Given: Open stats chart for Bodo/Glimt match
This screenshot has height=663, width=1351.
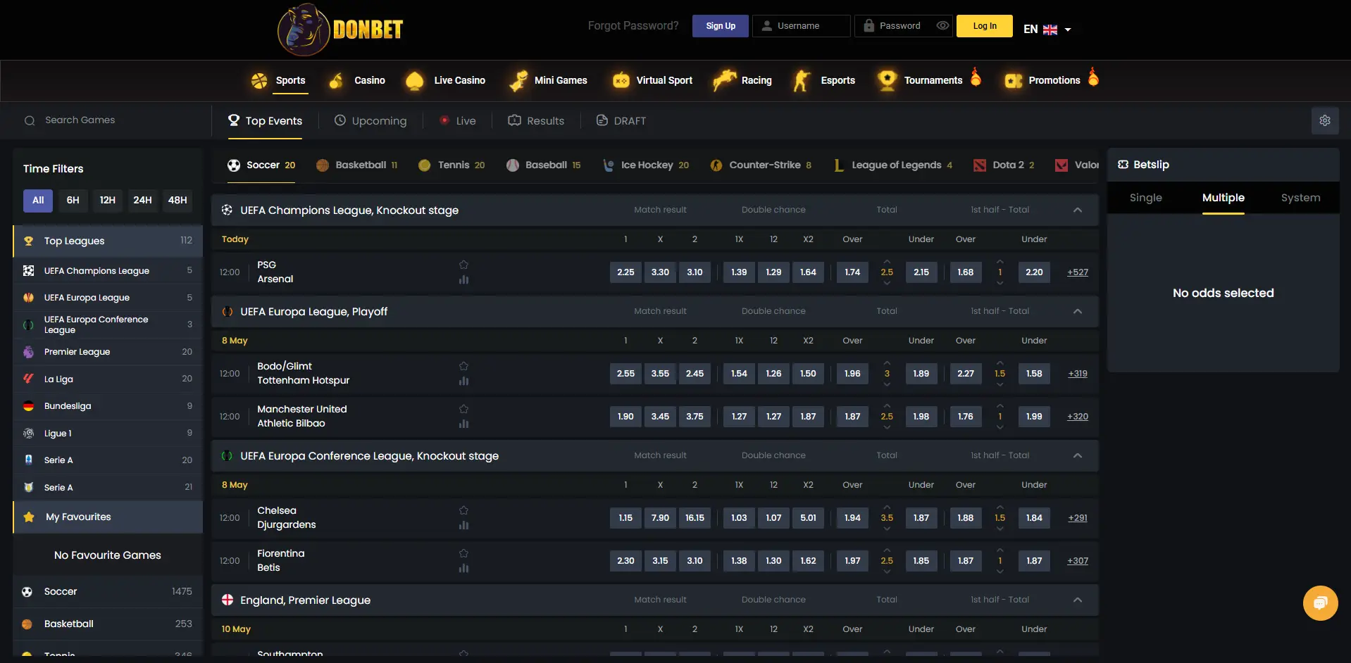Looking at the screenshot, I should tap(463, 381).
